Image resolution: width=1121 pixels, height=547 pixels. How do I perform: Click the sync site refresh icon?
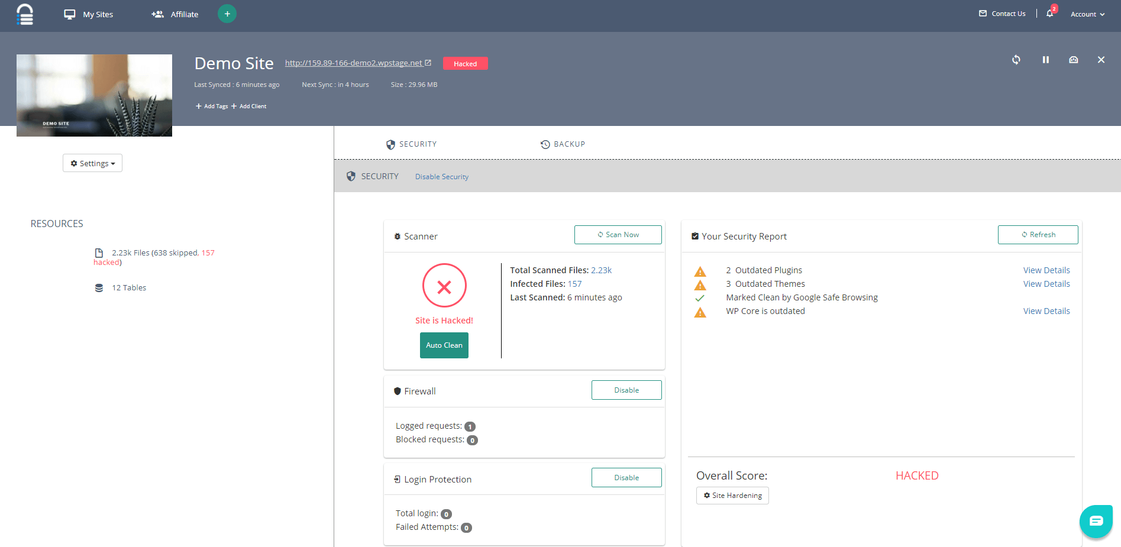tap(1016, 60)
